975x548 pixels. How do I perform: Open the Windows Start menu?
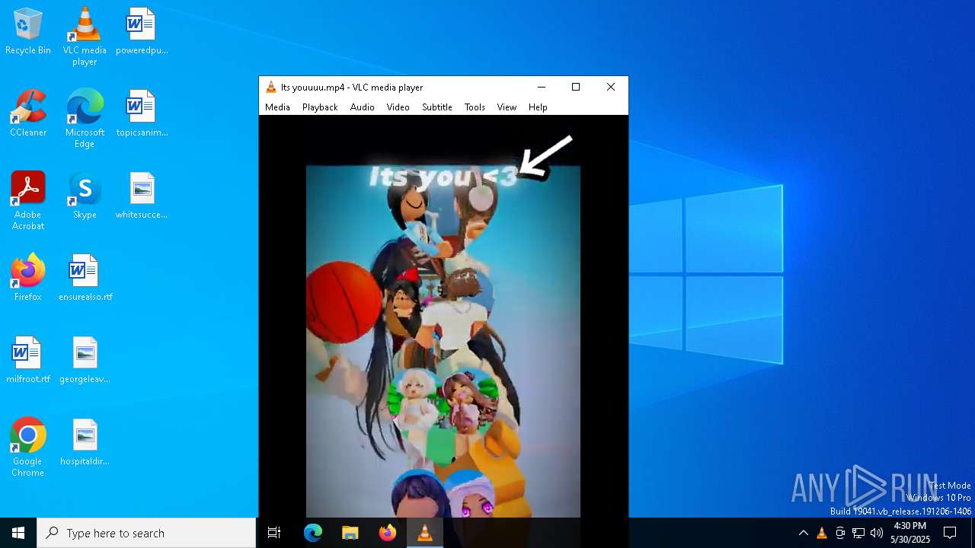[x=18, y=533]
